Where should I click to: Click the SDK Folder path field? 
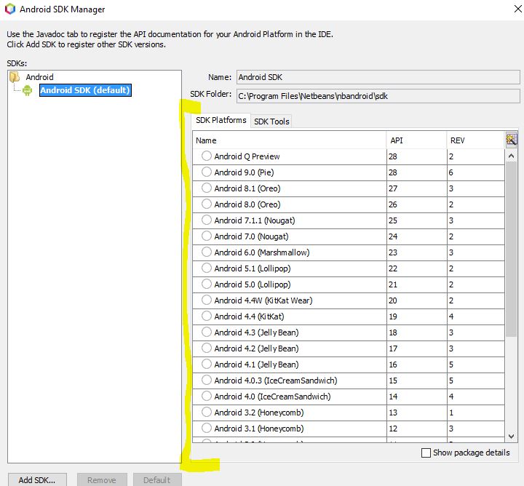[378, 96]
